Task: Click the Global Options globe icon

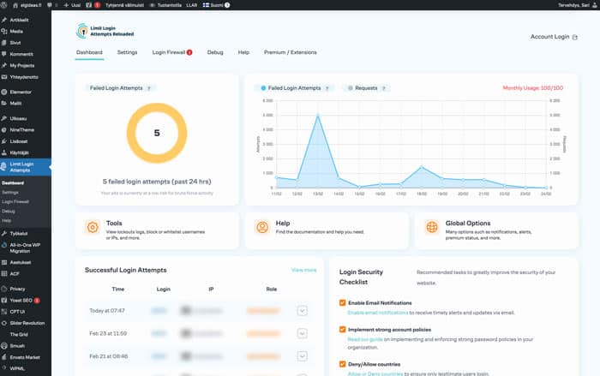Action: [432, 227]
